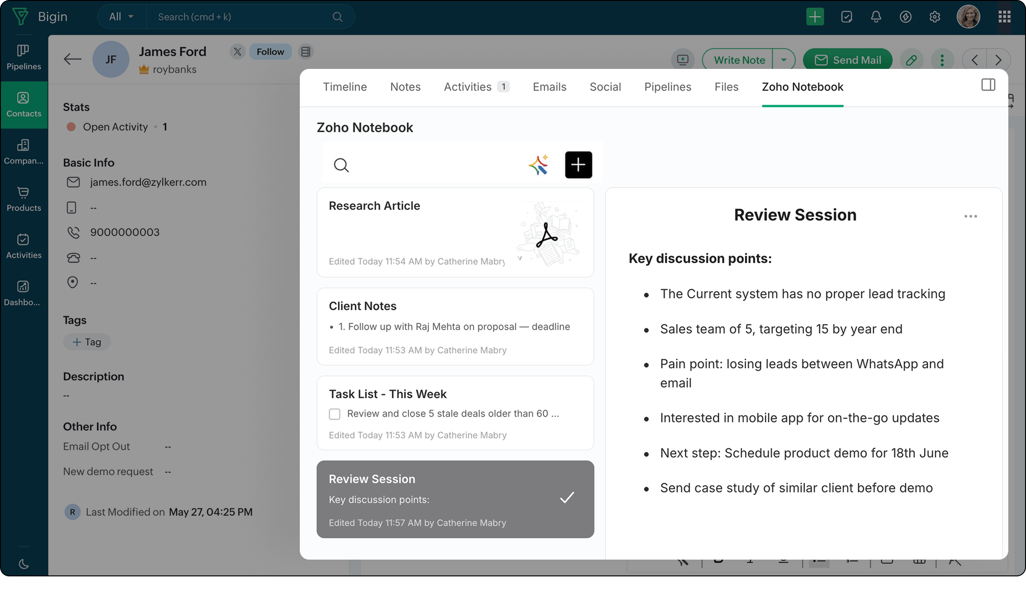1026x595 pixels.
Task: Toggle night mode moon icon
Action: click(24, 564)
